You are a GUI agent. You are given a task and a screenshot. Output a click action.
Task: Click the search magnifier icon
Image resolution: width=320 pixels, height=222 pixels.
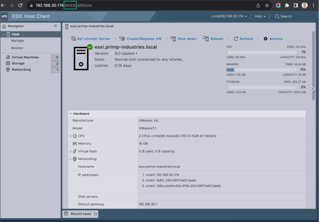277,16
